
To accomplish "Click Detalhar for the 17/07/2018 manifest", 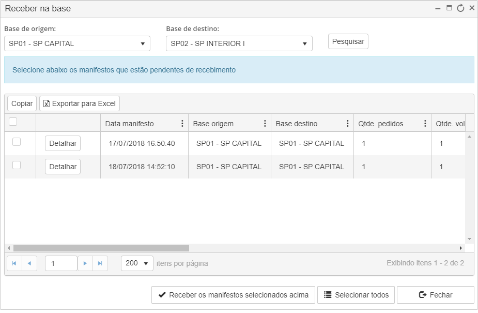I will point(63,143).
